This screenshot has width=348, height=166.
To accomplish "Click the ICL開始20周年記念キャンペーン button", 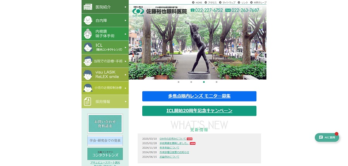I will pyautogui.click(x=199, y=111).
